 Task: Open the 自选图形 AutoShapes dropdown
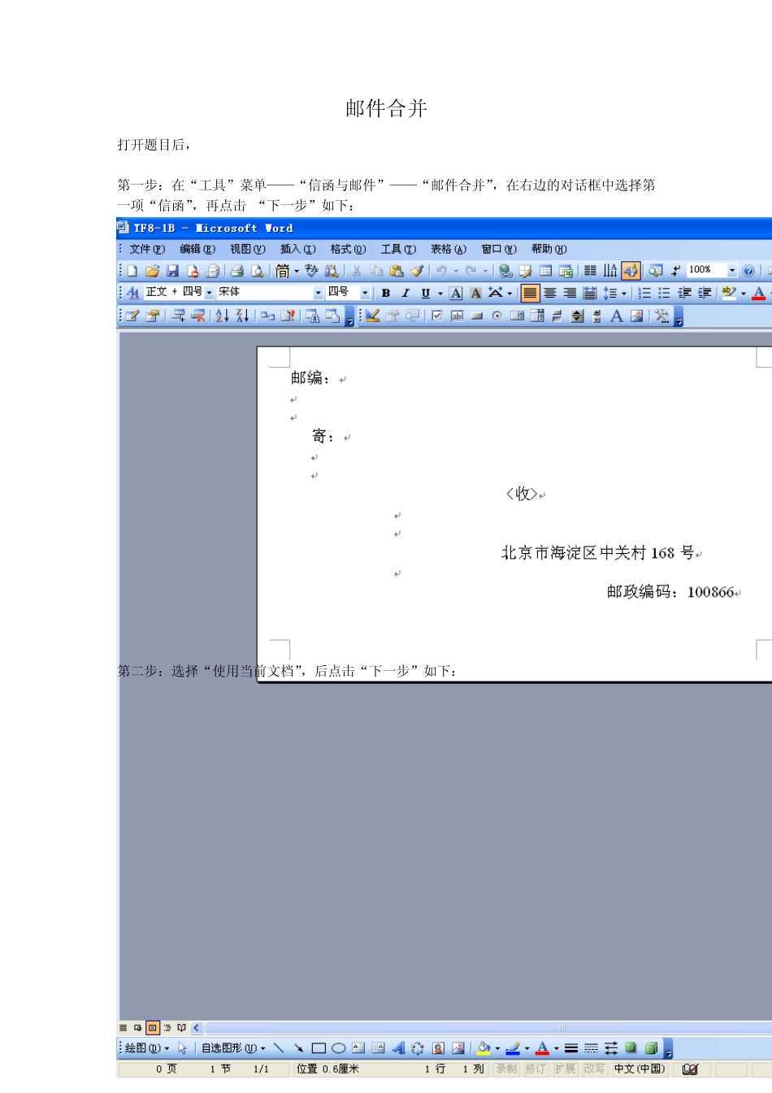(233, 1048)
